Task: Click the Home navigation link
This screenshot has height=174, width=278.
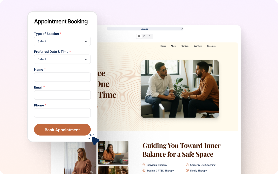Action: pos(163,46)
